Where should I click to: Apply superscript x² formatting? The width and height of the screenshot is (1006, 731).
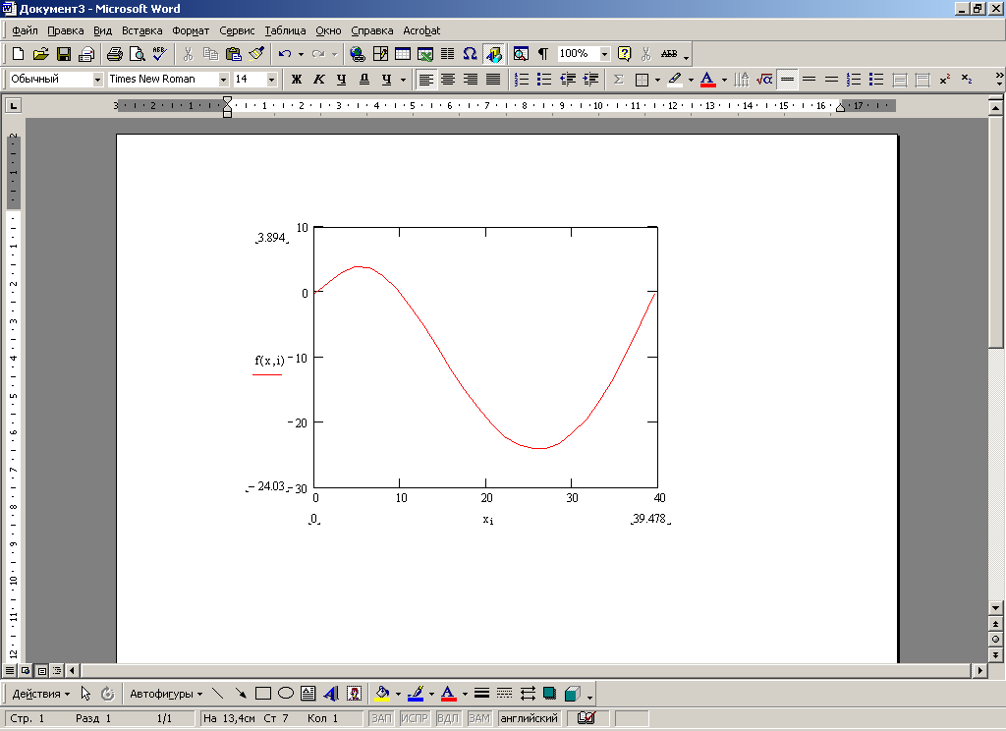[x=944, y=79]
